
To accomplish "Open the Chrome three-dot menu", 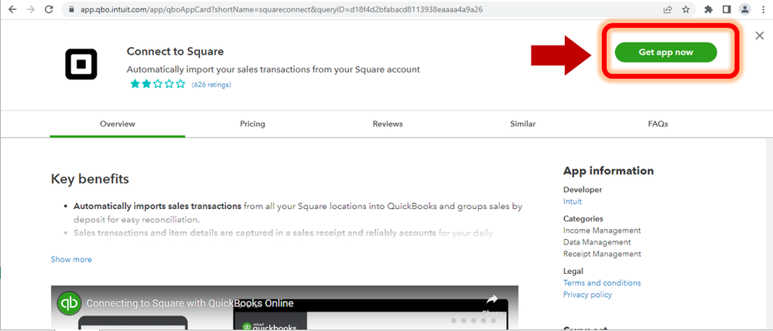I will [x=763, y=9].
